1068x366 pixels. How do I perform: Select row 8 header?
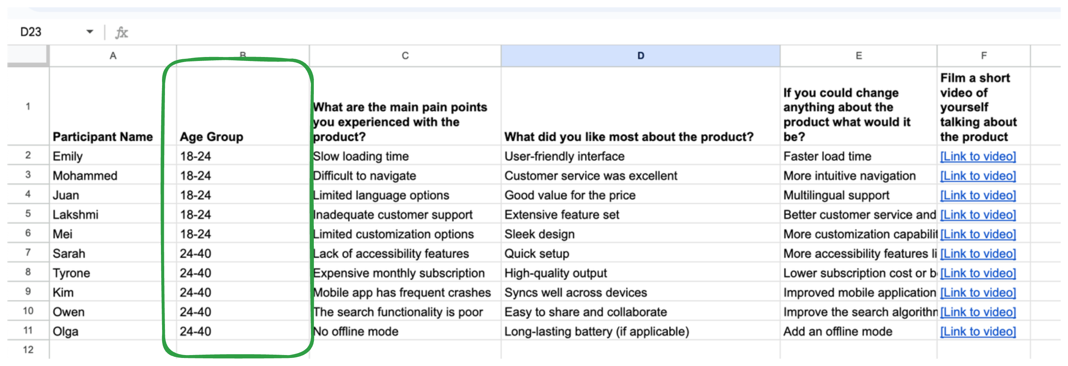pos(28,272)
